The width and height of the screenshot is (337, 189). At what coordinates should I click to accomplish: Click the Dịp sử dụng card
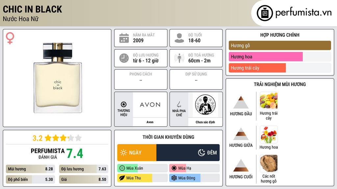click(x=196, y=79)
